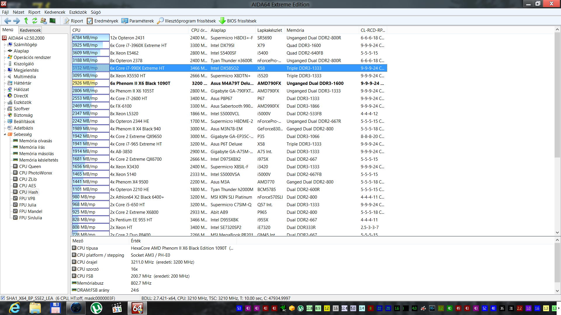
Task: Open the Riport toolbar button
Action: pyautogui.click(x=73, y=21)
